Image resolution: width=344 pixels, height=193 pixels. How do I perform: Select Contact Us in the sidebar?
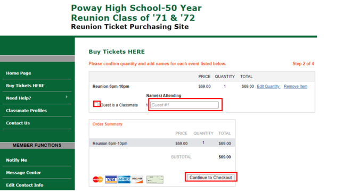click(18, 123)
